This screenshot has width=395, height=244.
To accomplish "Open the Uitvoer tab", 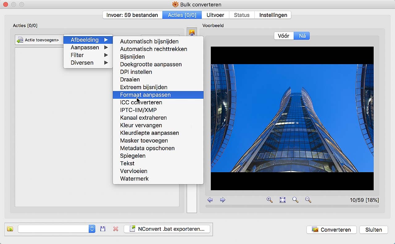I will click(215, 15).
